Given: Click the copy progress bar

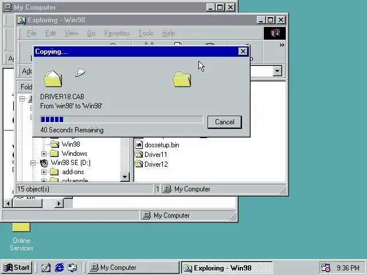Looking at the screenshot, I should pos(122,120).
